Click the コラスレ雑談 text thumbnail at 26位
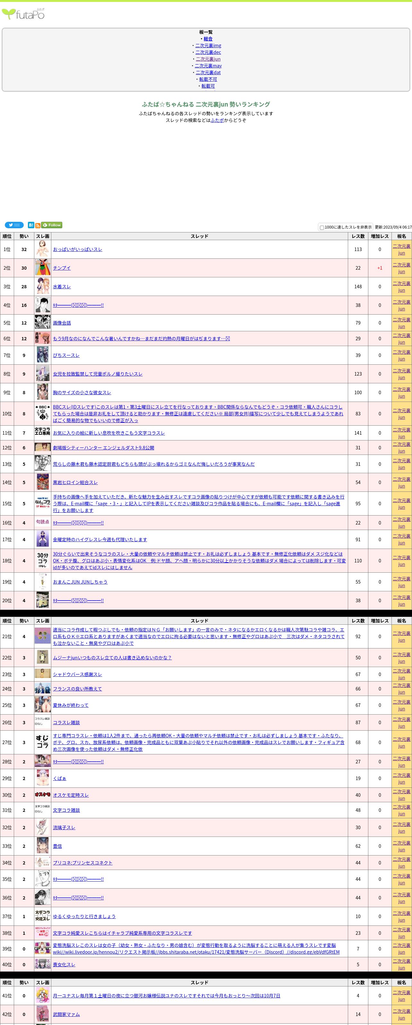 point(43,722)
